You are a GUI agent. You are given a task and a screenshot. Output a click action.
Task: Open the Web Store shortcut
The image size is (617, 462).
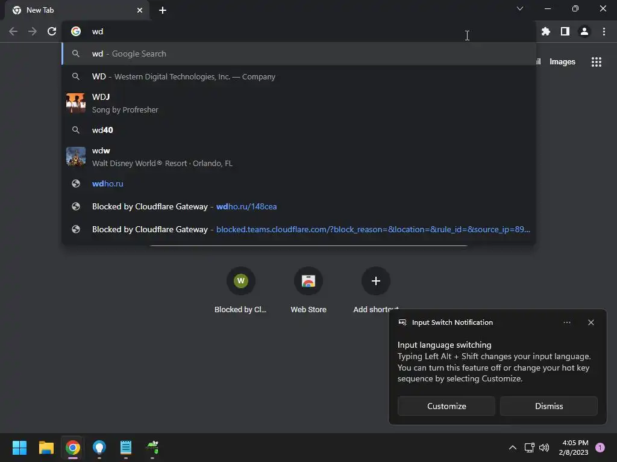pyautogui.click(x=308, y=291)
